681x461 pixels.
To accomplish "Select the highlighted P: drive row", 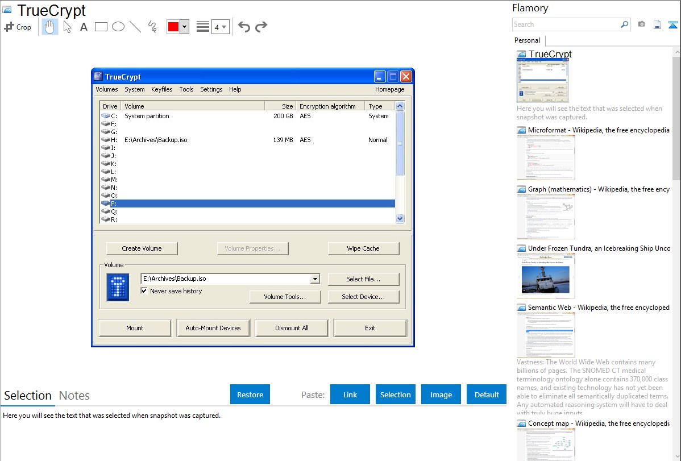I will (x=247, y=203).
